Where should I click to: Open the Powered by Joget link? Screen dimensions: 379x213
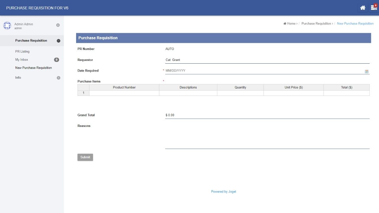tap(224, 192)
